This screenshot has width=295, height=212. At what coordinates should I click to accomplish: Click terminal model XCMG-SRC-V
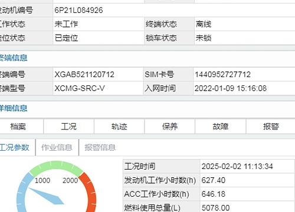tap(80, 88)
